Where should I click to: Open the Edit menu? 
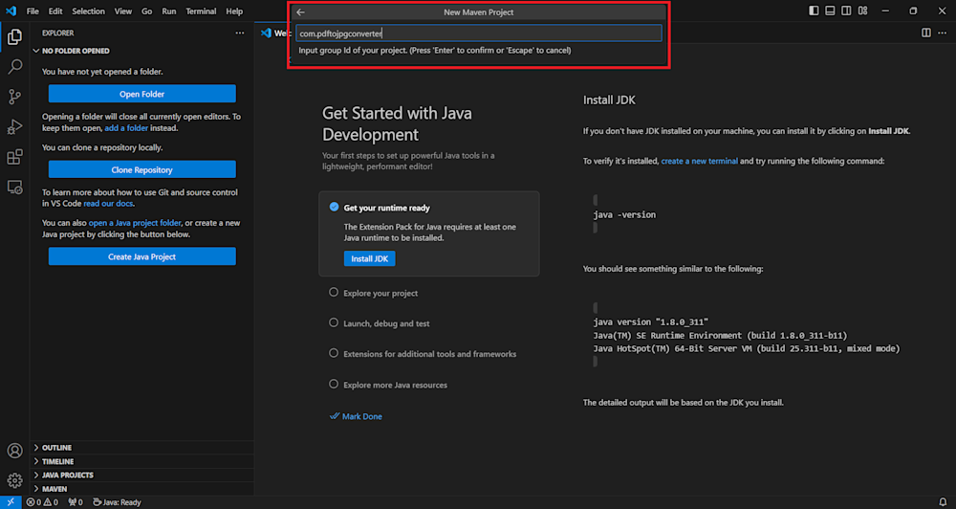[55, 11]
